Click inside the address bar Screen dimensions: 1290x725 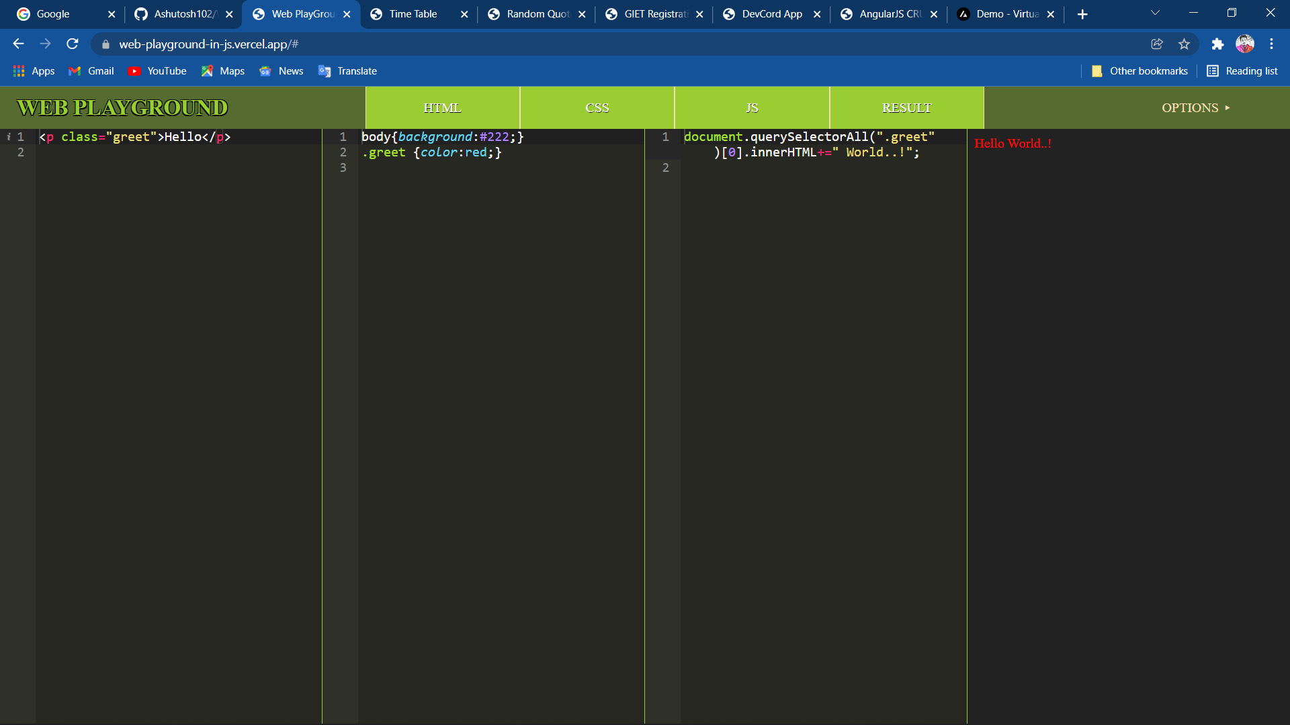pyautogui.click(x=403, y=44)
